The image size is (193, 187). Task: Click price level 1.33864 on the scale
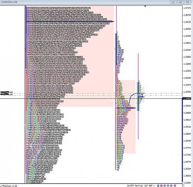click(x=187, y=57)
